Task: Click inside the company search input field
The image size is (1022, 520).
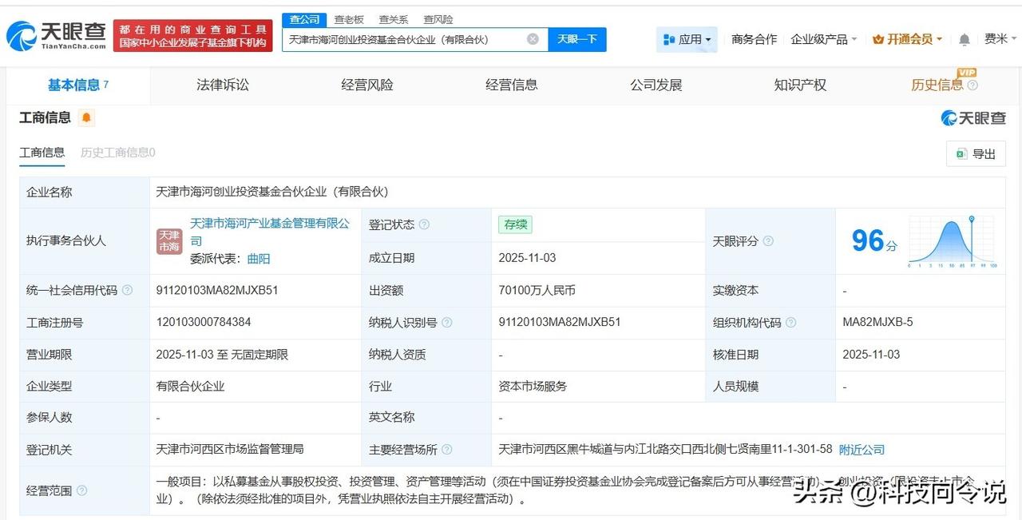Action: (x=399, y=38)
